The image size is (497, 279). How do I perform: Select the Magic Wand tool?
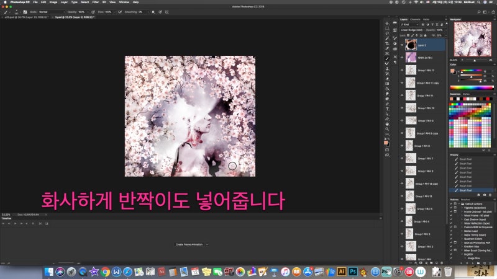(x=387, y=38)
